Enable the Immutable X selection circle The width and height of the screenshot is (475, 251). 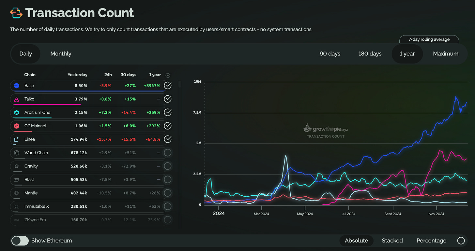167,206
